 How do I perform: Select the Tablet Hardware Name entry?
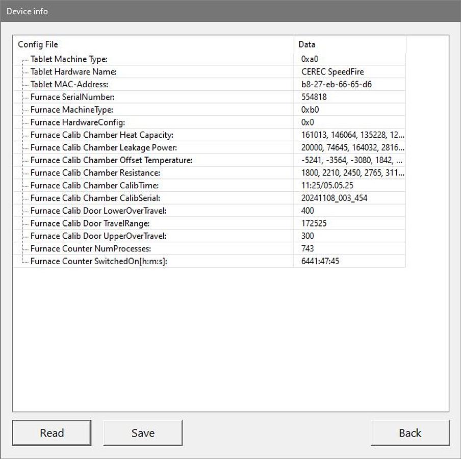(x=73, y=72)
